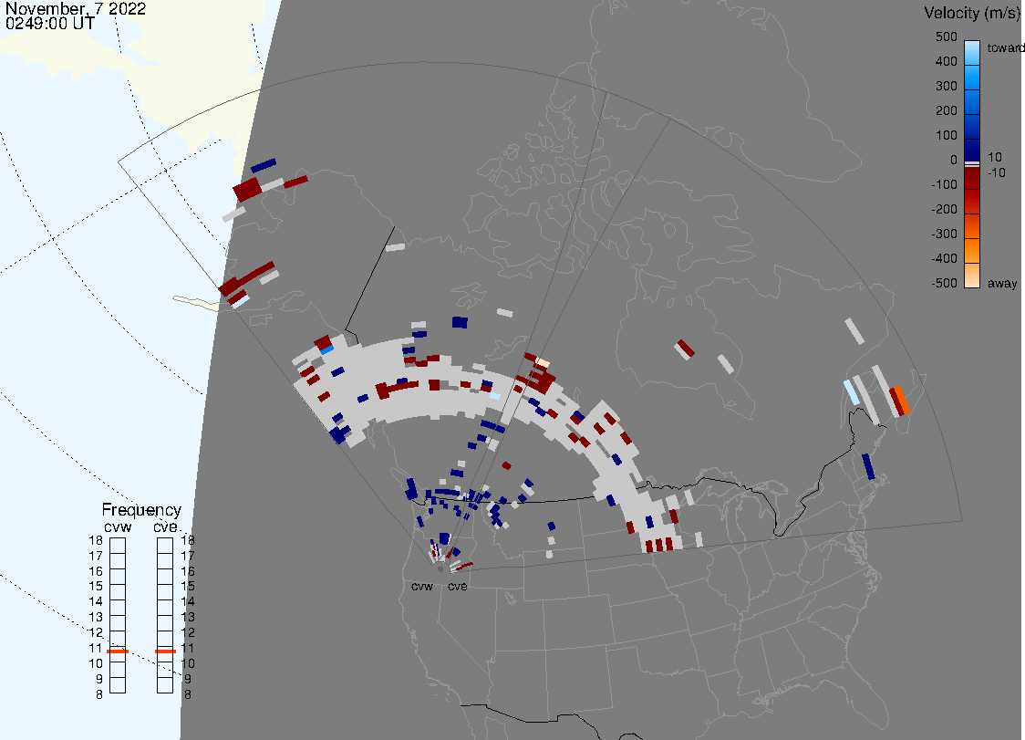Click the '500' velocity scale label
The height and width of the screenshot is (740, 1025).
946,36
